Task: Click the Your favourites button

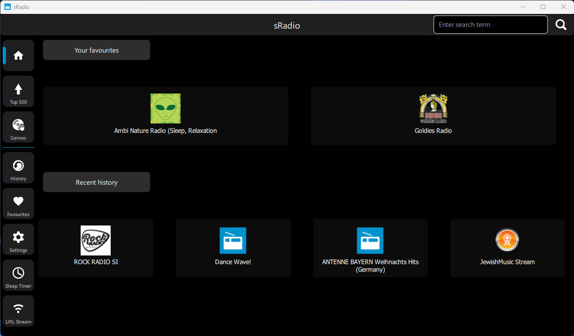Action: (x=96, y=50)
